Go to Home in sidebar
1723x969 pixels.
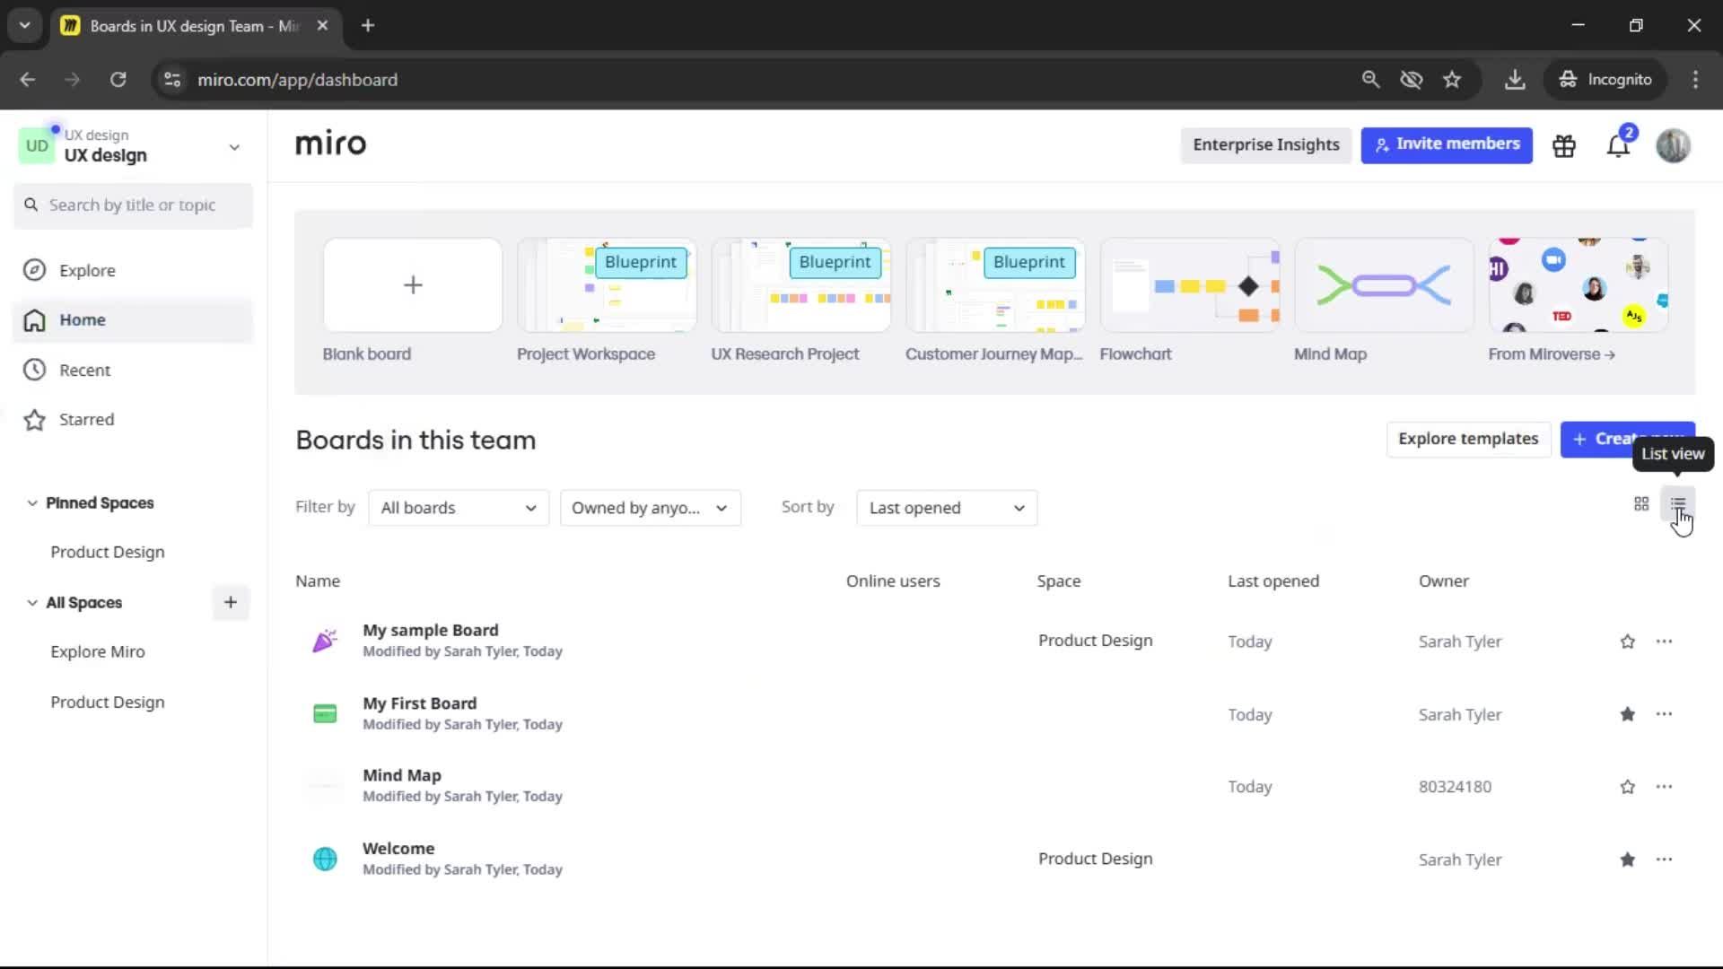tap(133, 320)
